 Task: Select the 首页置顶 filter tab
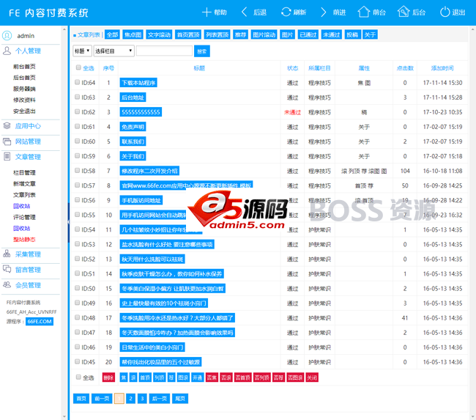pos(188,34)
